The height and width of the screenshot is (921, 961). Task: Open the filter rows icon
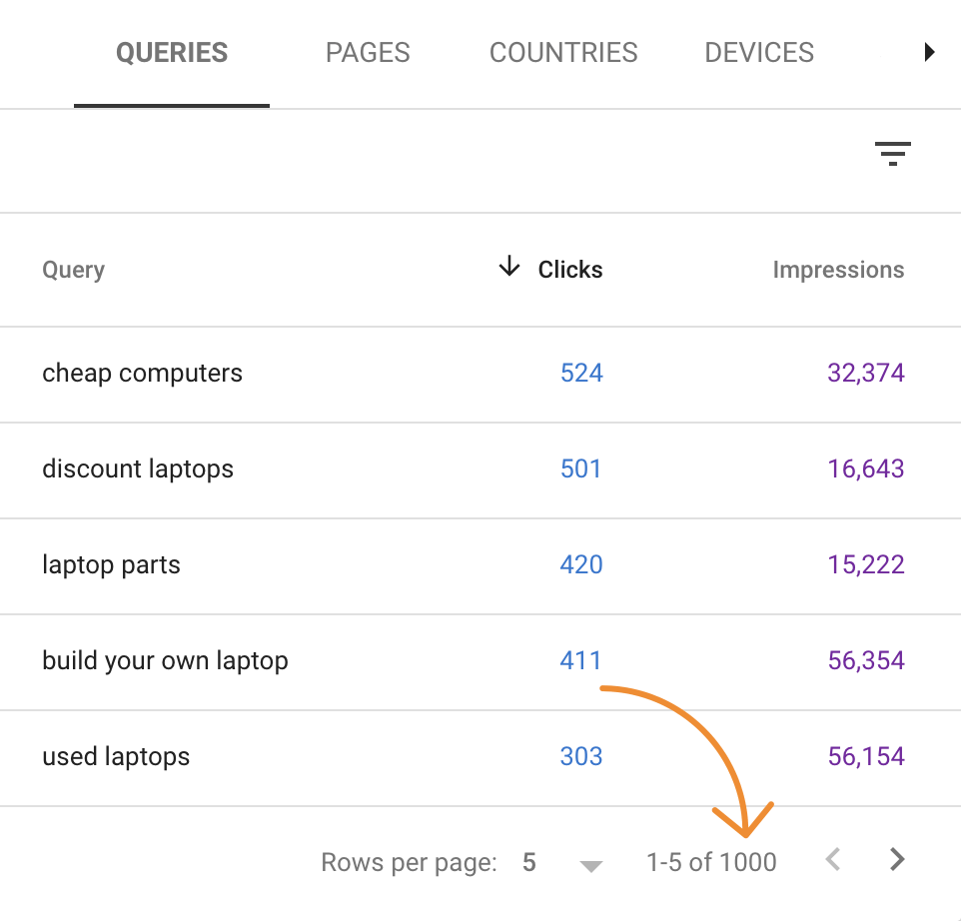coord(892,153)
